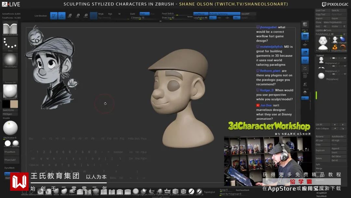The width and height of the screenshot is (351, 198).
Task: Click the Load Tool button
Action: (x=323, y=10)
